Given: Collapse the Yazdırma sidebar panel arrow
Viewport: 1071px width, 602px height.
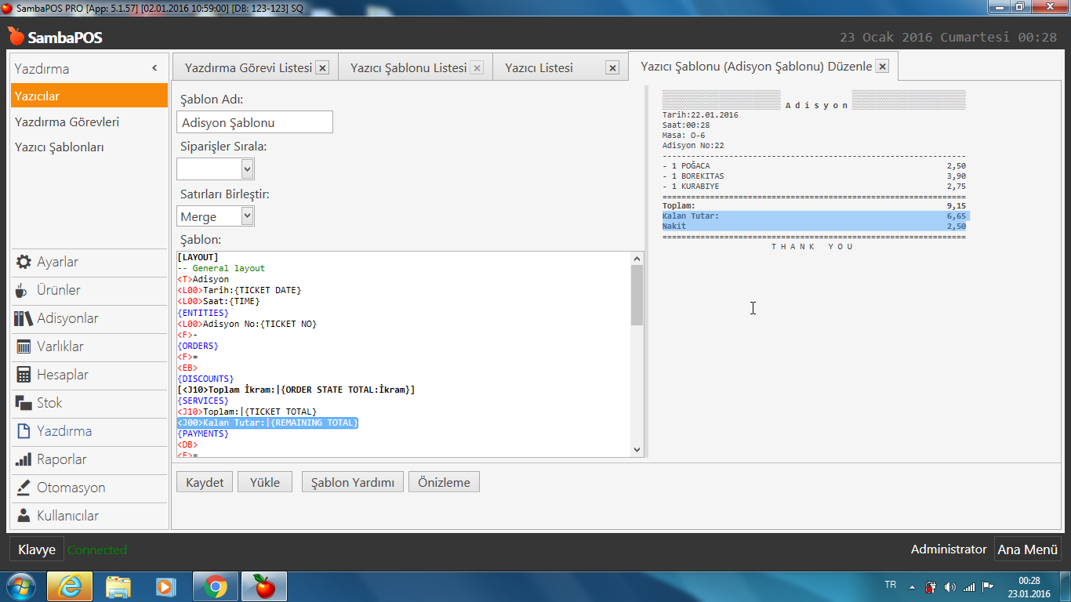Looking at the screenshot, I should tap(154, 69).
